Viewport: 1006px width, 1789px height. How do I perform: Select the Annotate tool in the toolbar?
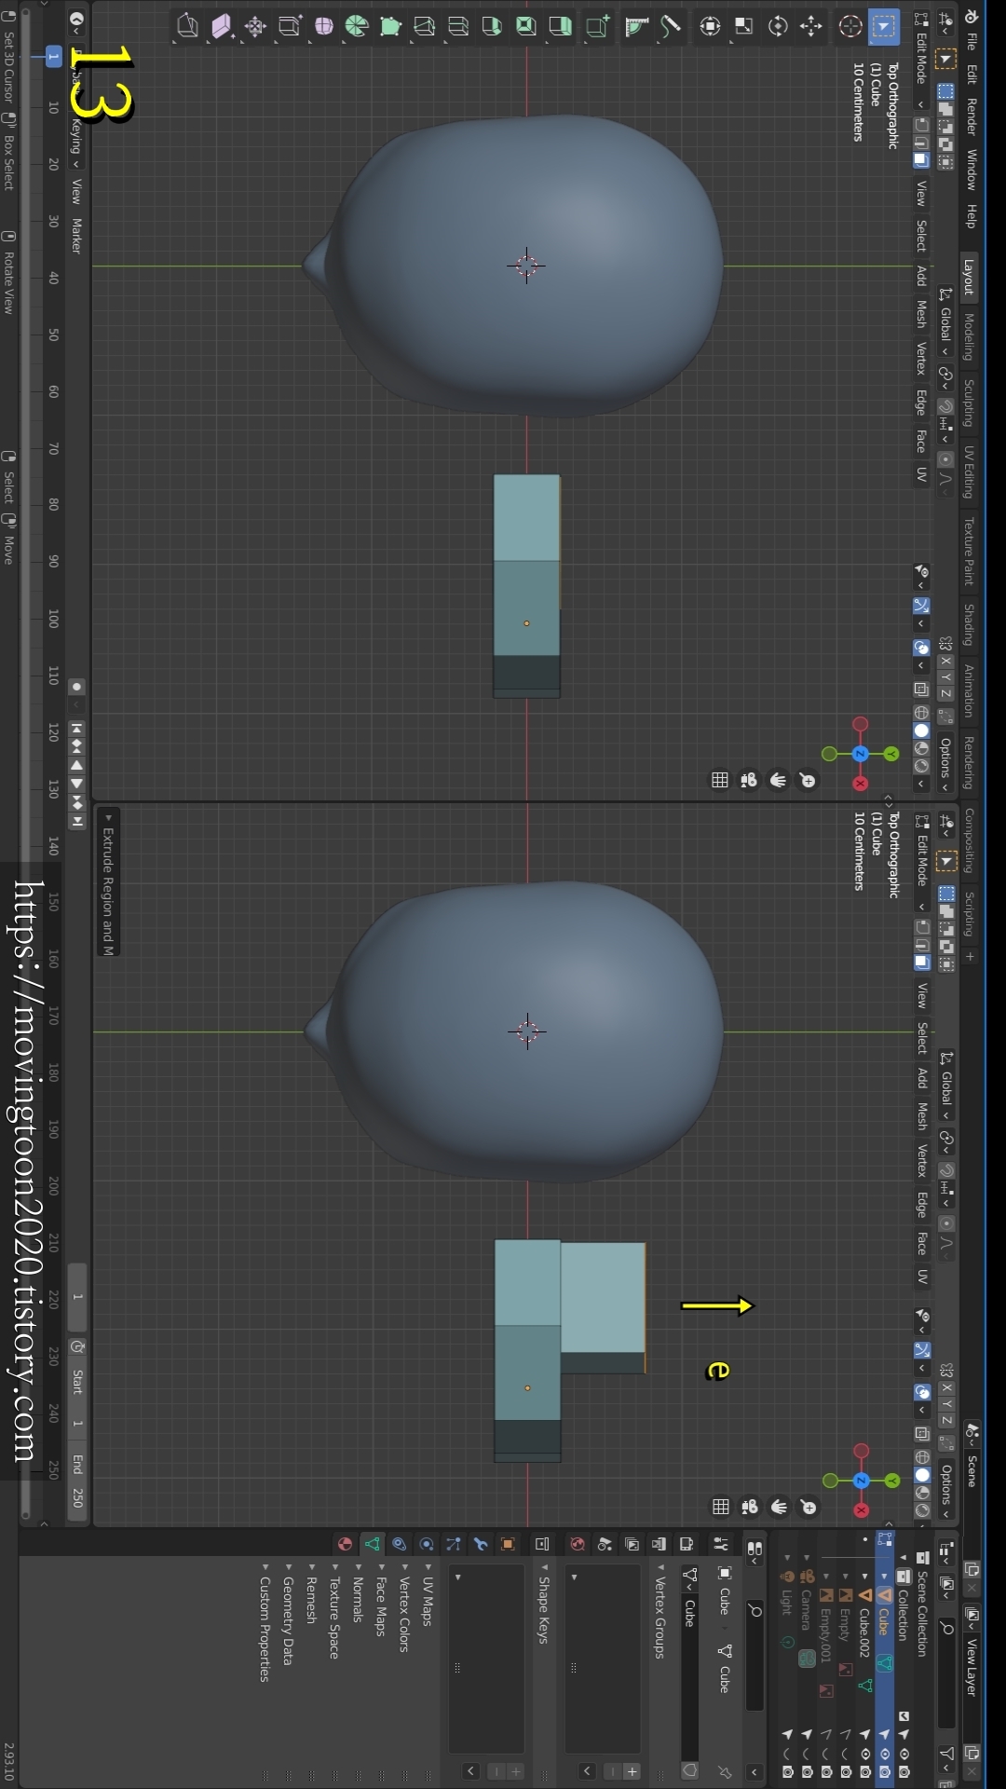[x=671, y=27]
